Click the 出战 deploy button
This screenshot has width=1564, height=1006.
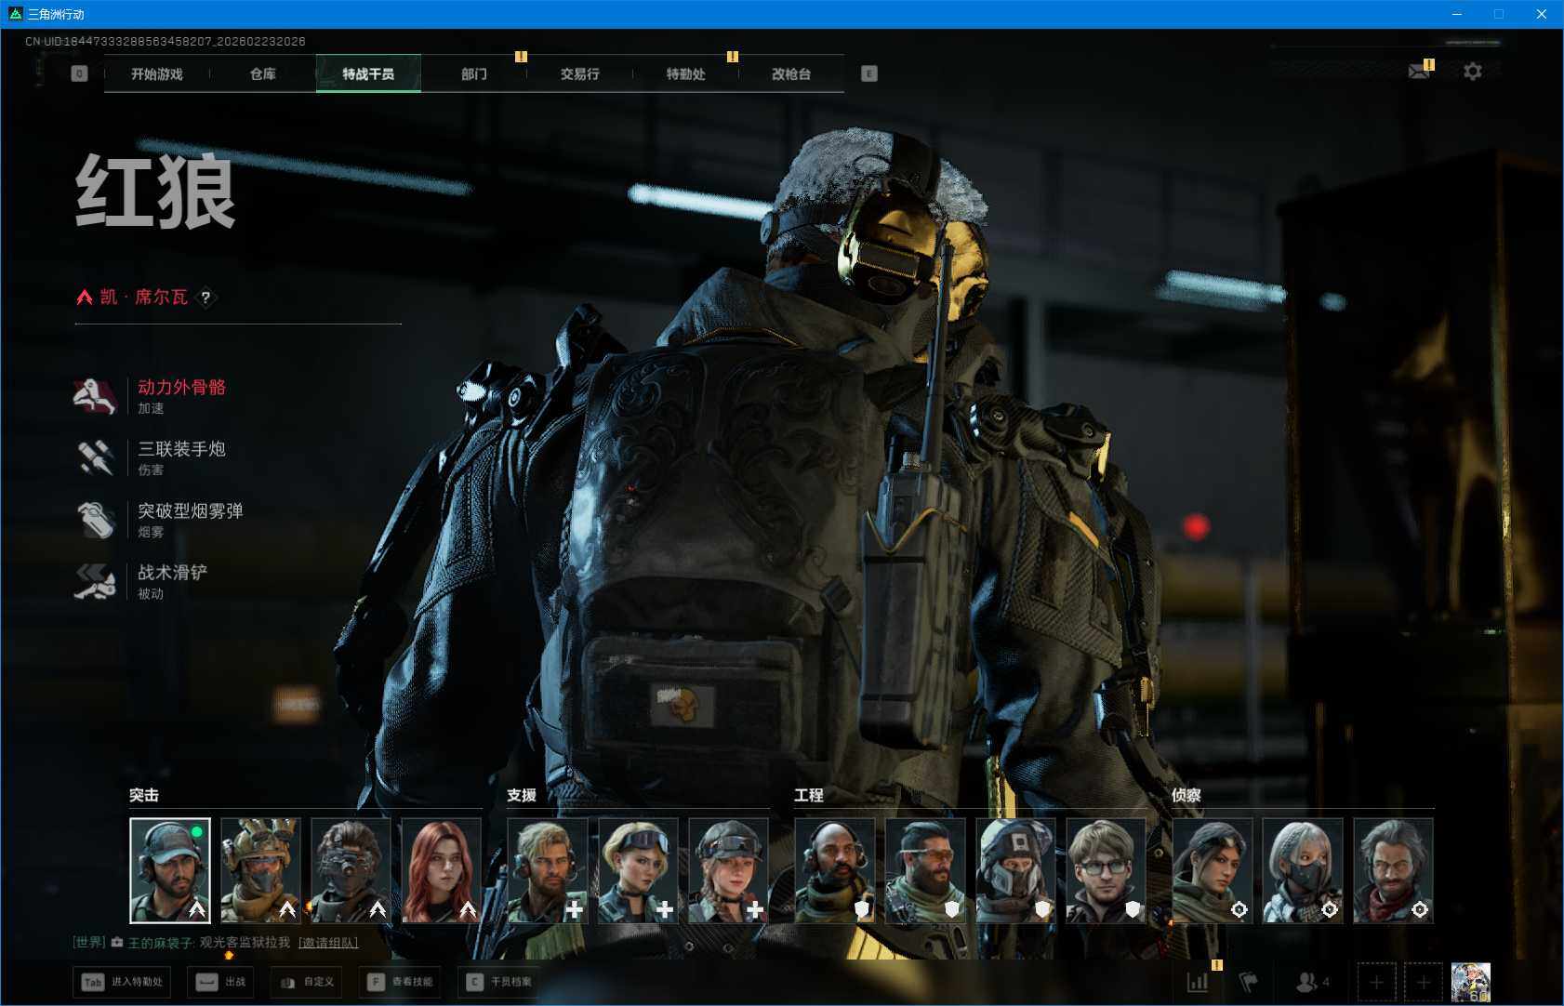point(220,982)
